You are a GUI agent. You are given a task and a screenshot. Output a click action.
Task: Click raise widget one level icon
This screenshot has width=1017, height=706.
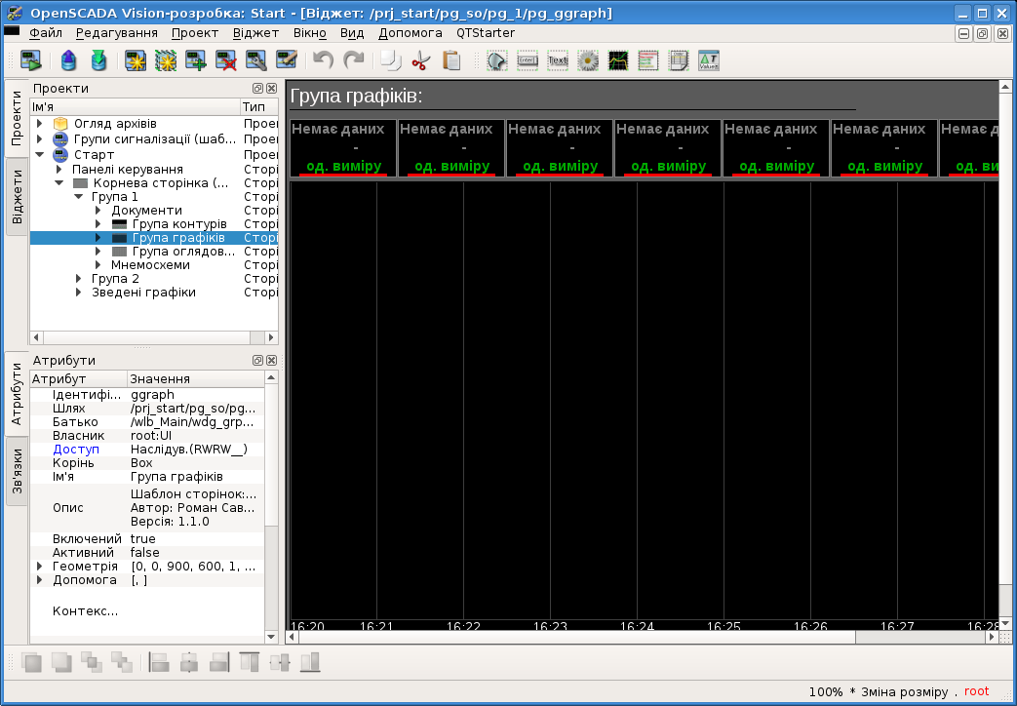coord(92,662)
